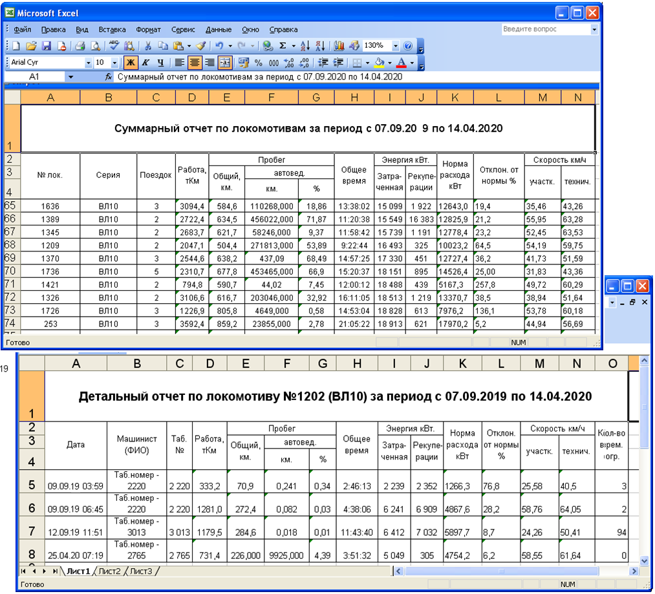This screenshot has width=655, height=594.
Task: Click the Format Painter brush icon
Action: point(201,47)
